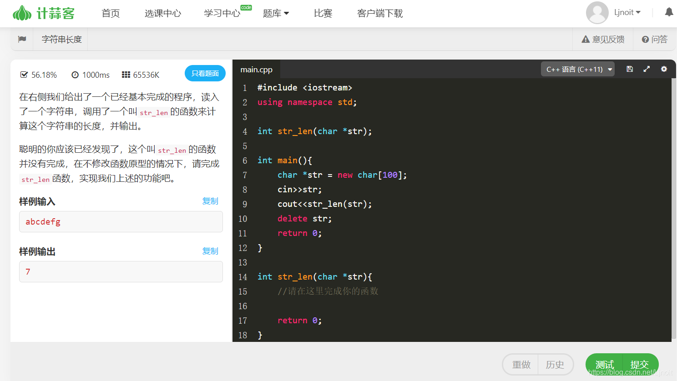This screenshot has width=677, height=381.
Task: Click the warning triangle next to 意见反馈
Action: (x=586, y=39)
